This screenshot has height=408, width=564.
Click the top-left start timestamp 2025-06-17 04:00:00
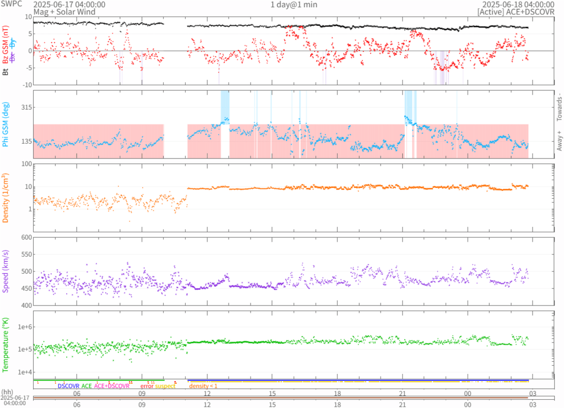70,4
